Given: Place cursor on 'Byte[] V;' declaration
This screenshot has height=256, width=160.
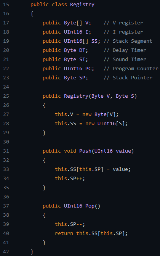Looking at the screenshot, I should coord(77,23).
